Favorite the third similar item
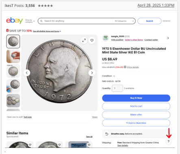Screen dimensions: 180x154 (89, 145)
